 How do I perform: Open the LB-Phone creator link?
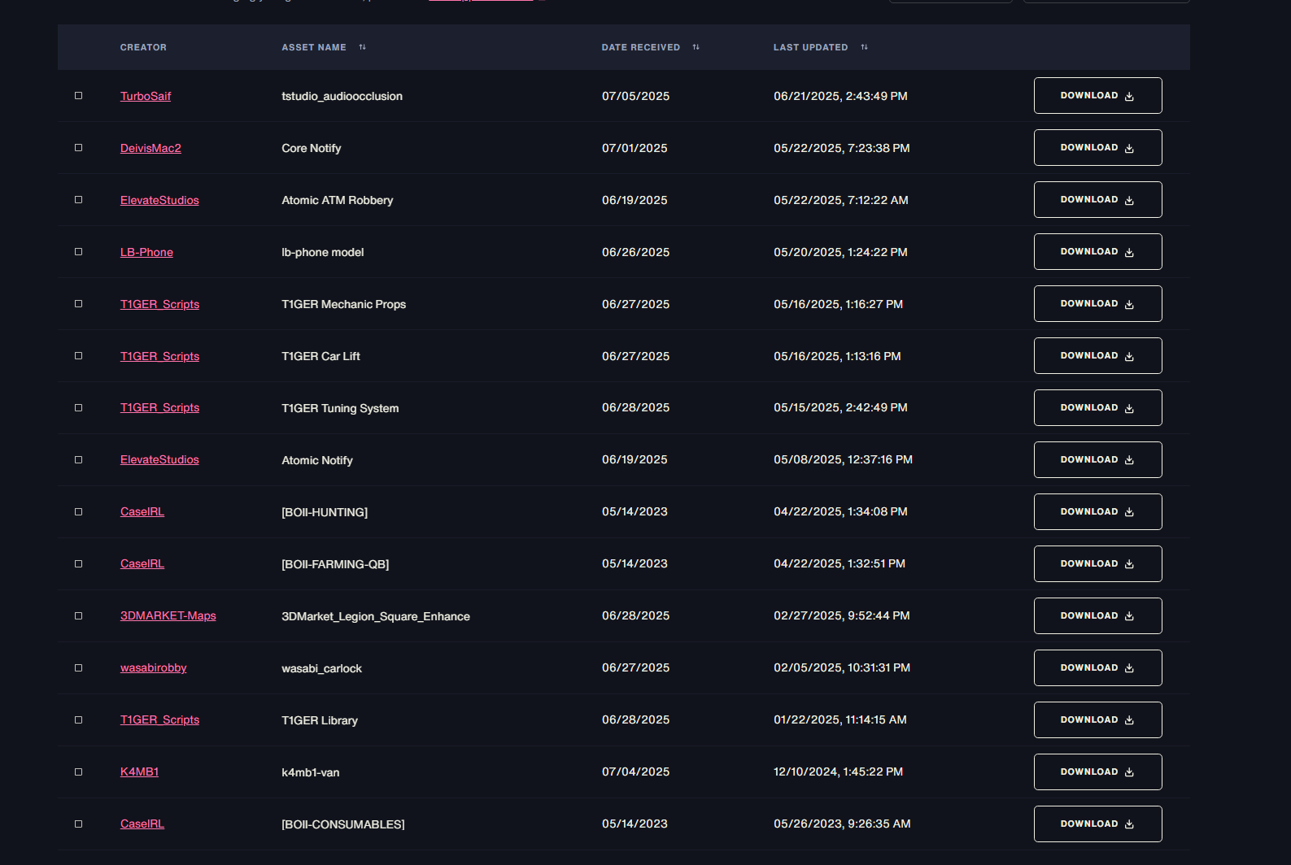pyautogui.click(x=146, y=252)
